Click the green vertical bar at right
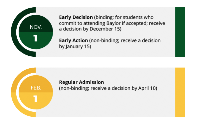199x124 pixels. [x=180, y=32]
